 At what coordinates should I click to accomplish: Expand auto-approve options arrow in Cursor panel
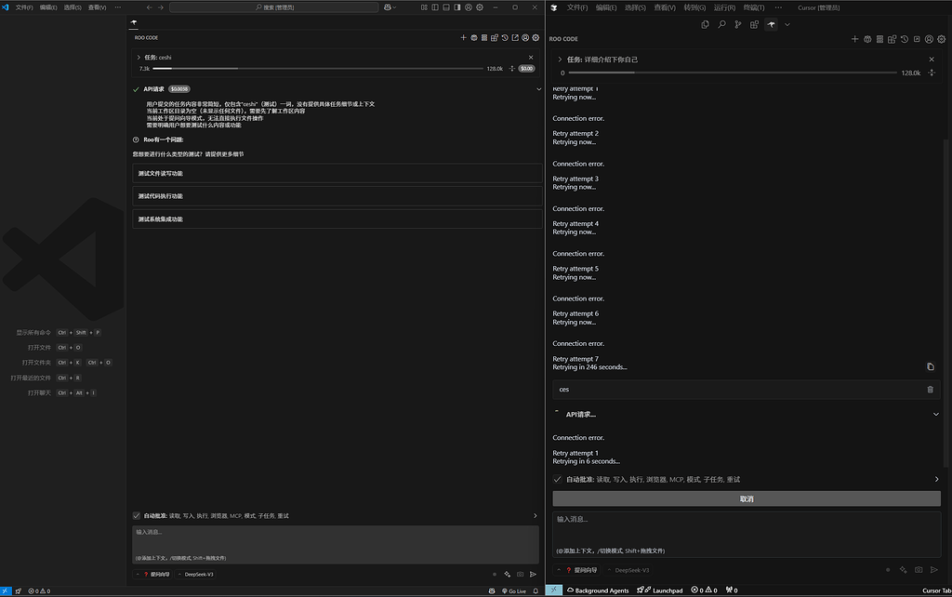click(x=936, y=479)
